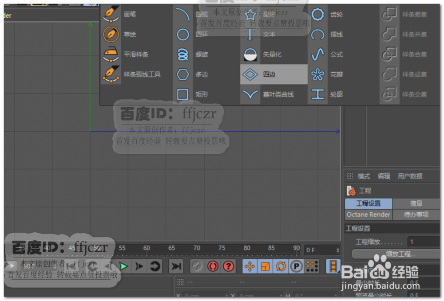Toggle automatic keyframing red button

213,266
